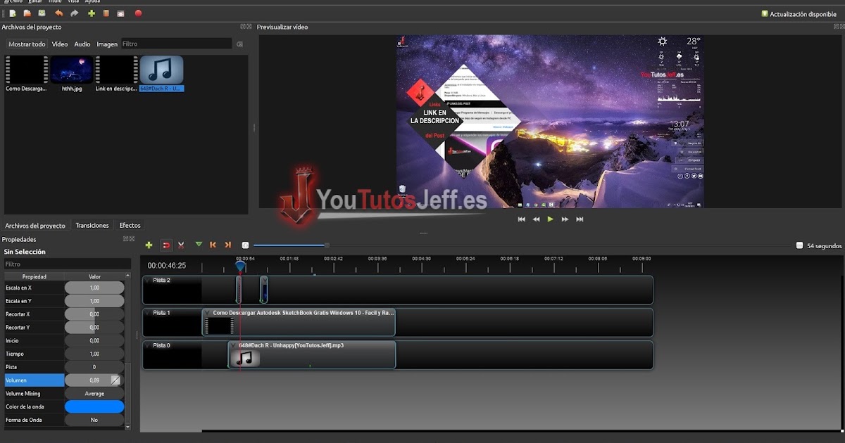Screen dimensions: 845x443
Task: Switch to the Efectos tab
Action: [130, 226]
